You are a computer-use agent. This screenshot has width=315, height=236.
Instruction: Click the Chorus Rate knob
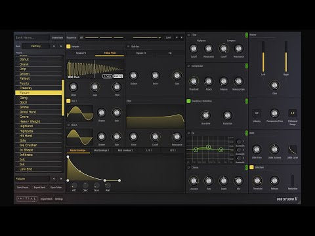[209, 181]
